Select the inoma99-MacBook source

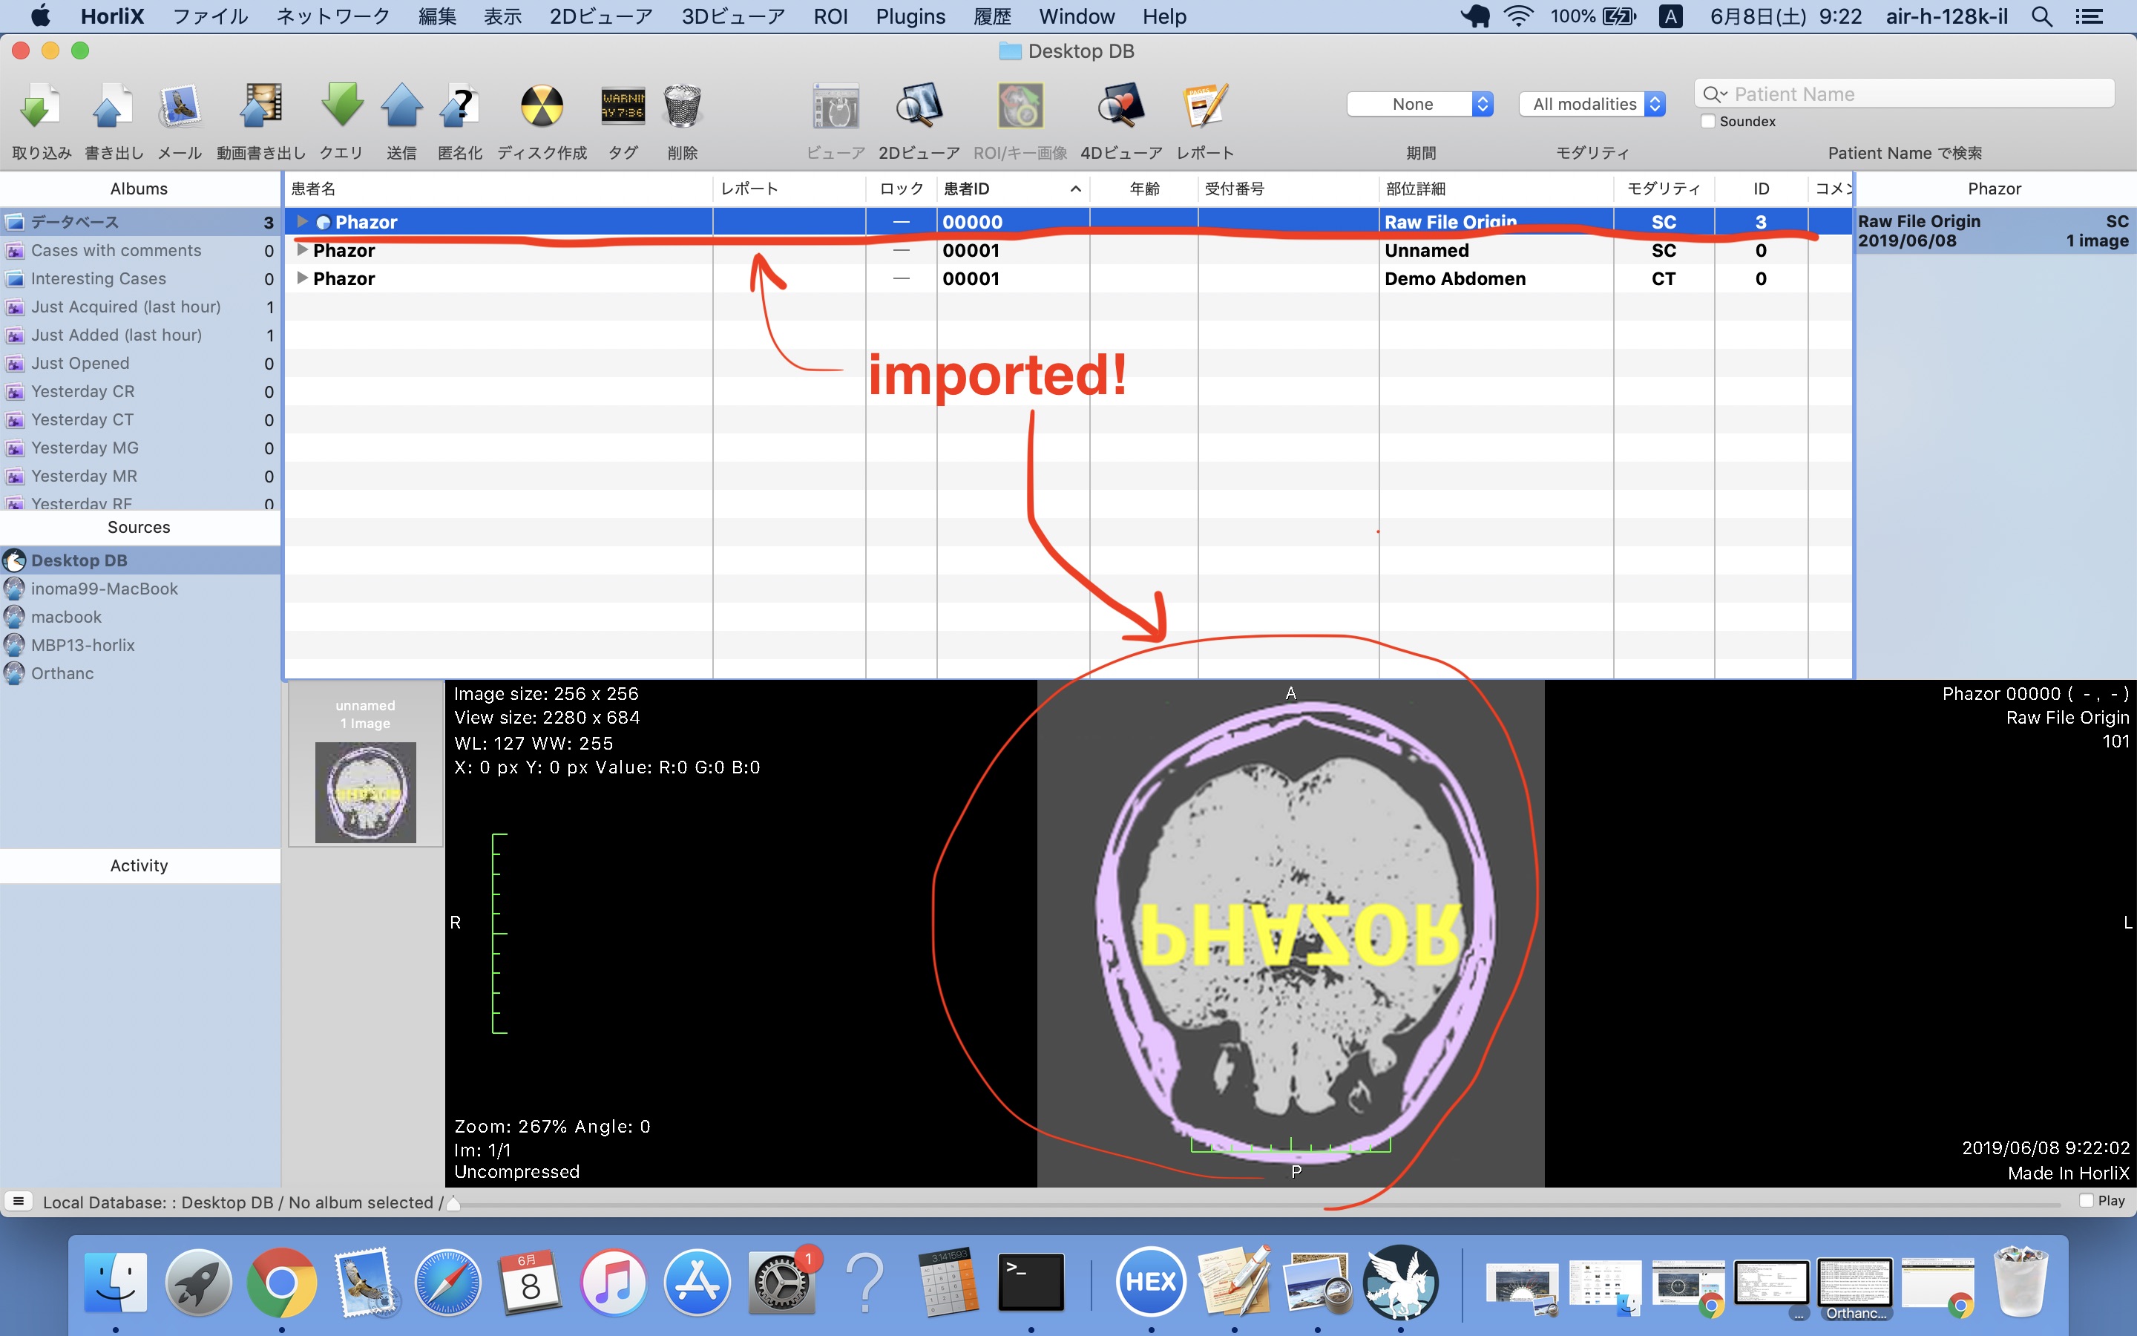coord(139,589)
